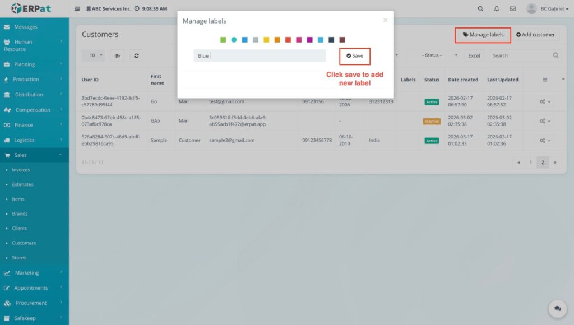Save the new Blue label
Viewport: 574px width, 325px height.
click(x=355, y=56)
